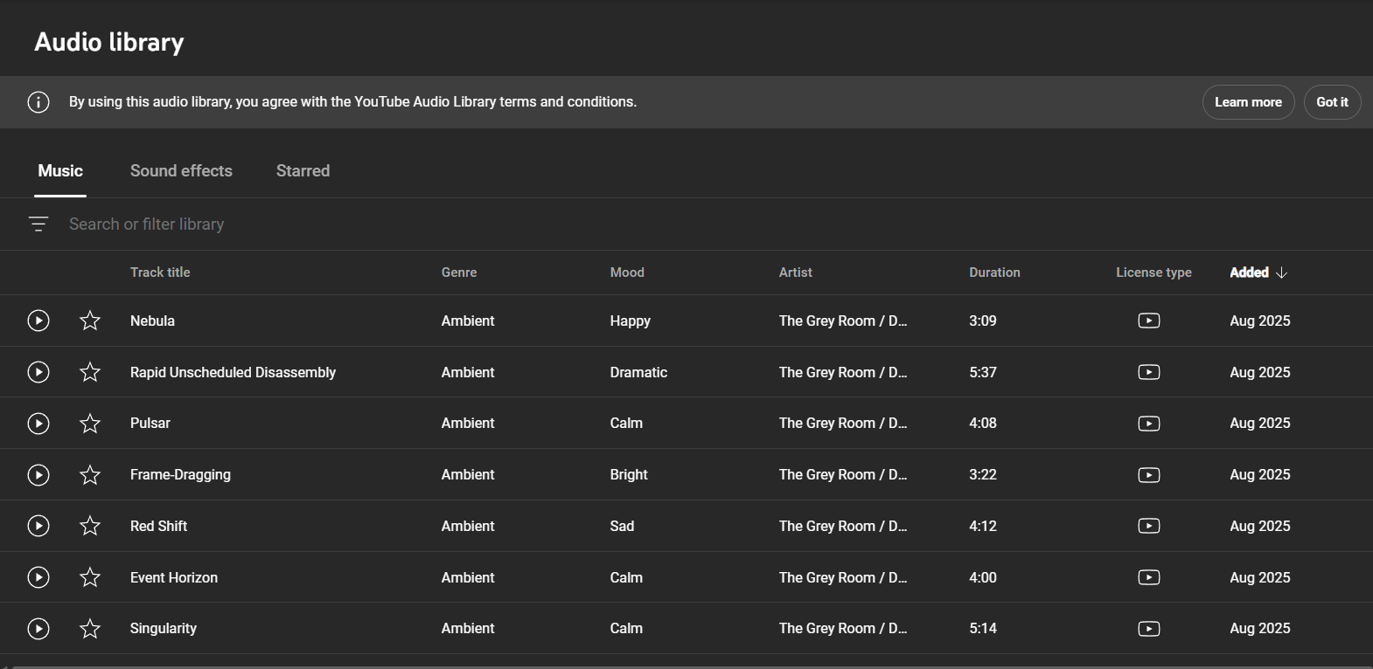Select the Frame-Dragging track title

[x=180, y=475]
